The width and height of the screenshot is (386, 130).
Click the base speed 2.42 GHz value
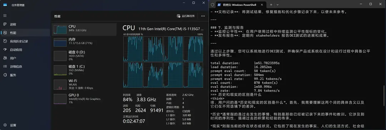tap(188, 95)
